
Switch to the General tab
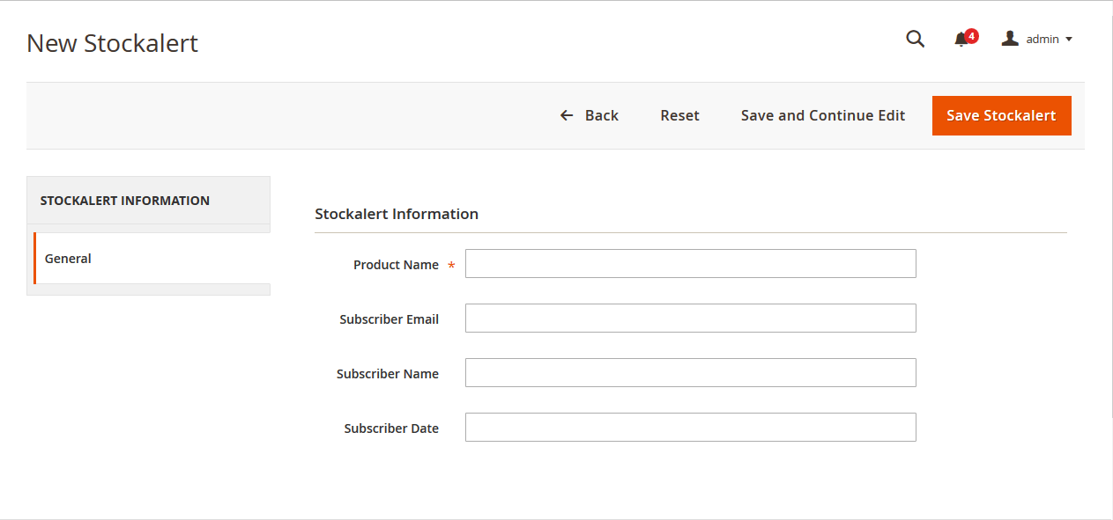click(x=69, y=259)
